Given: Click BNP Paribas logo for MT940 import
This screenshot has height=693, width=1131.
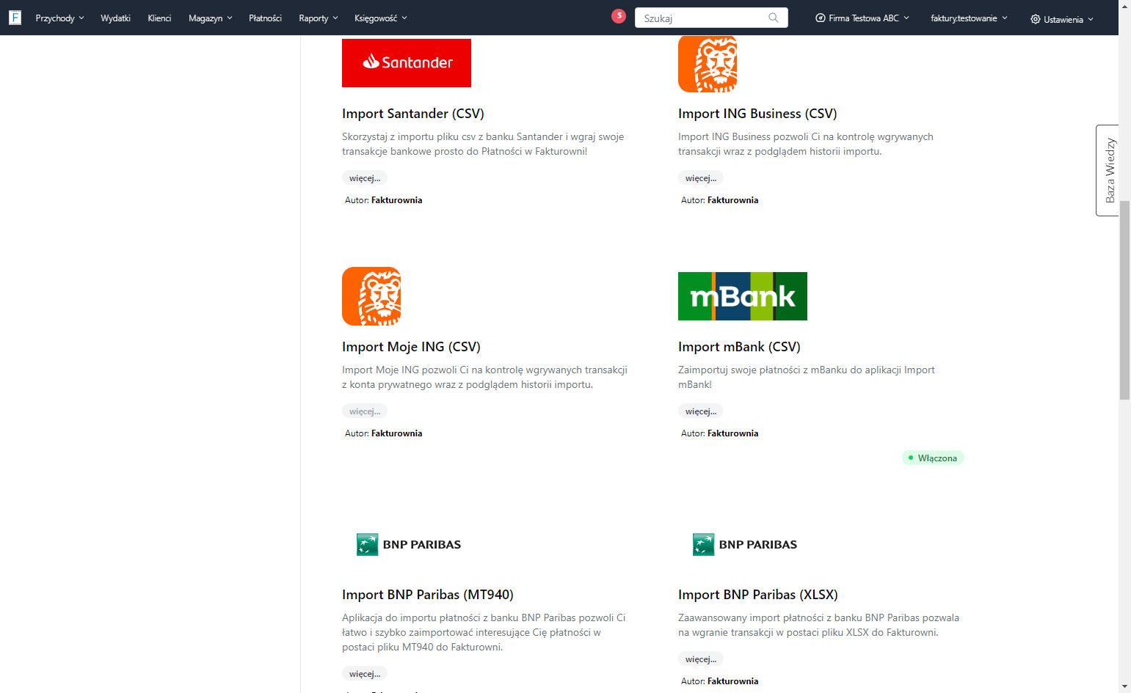Looking at the screenshot, I should 409,544.
